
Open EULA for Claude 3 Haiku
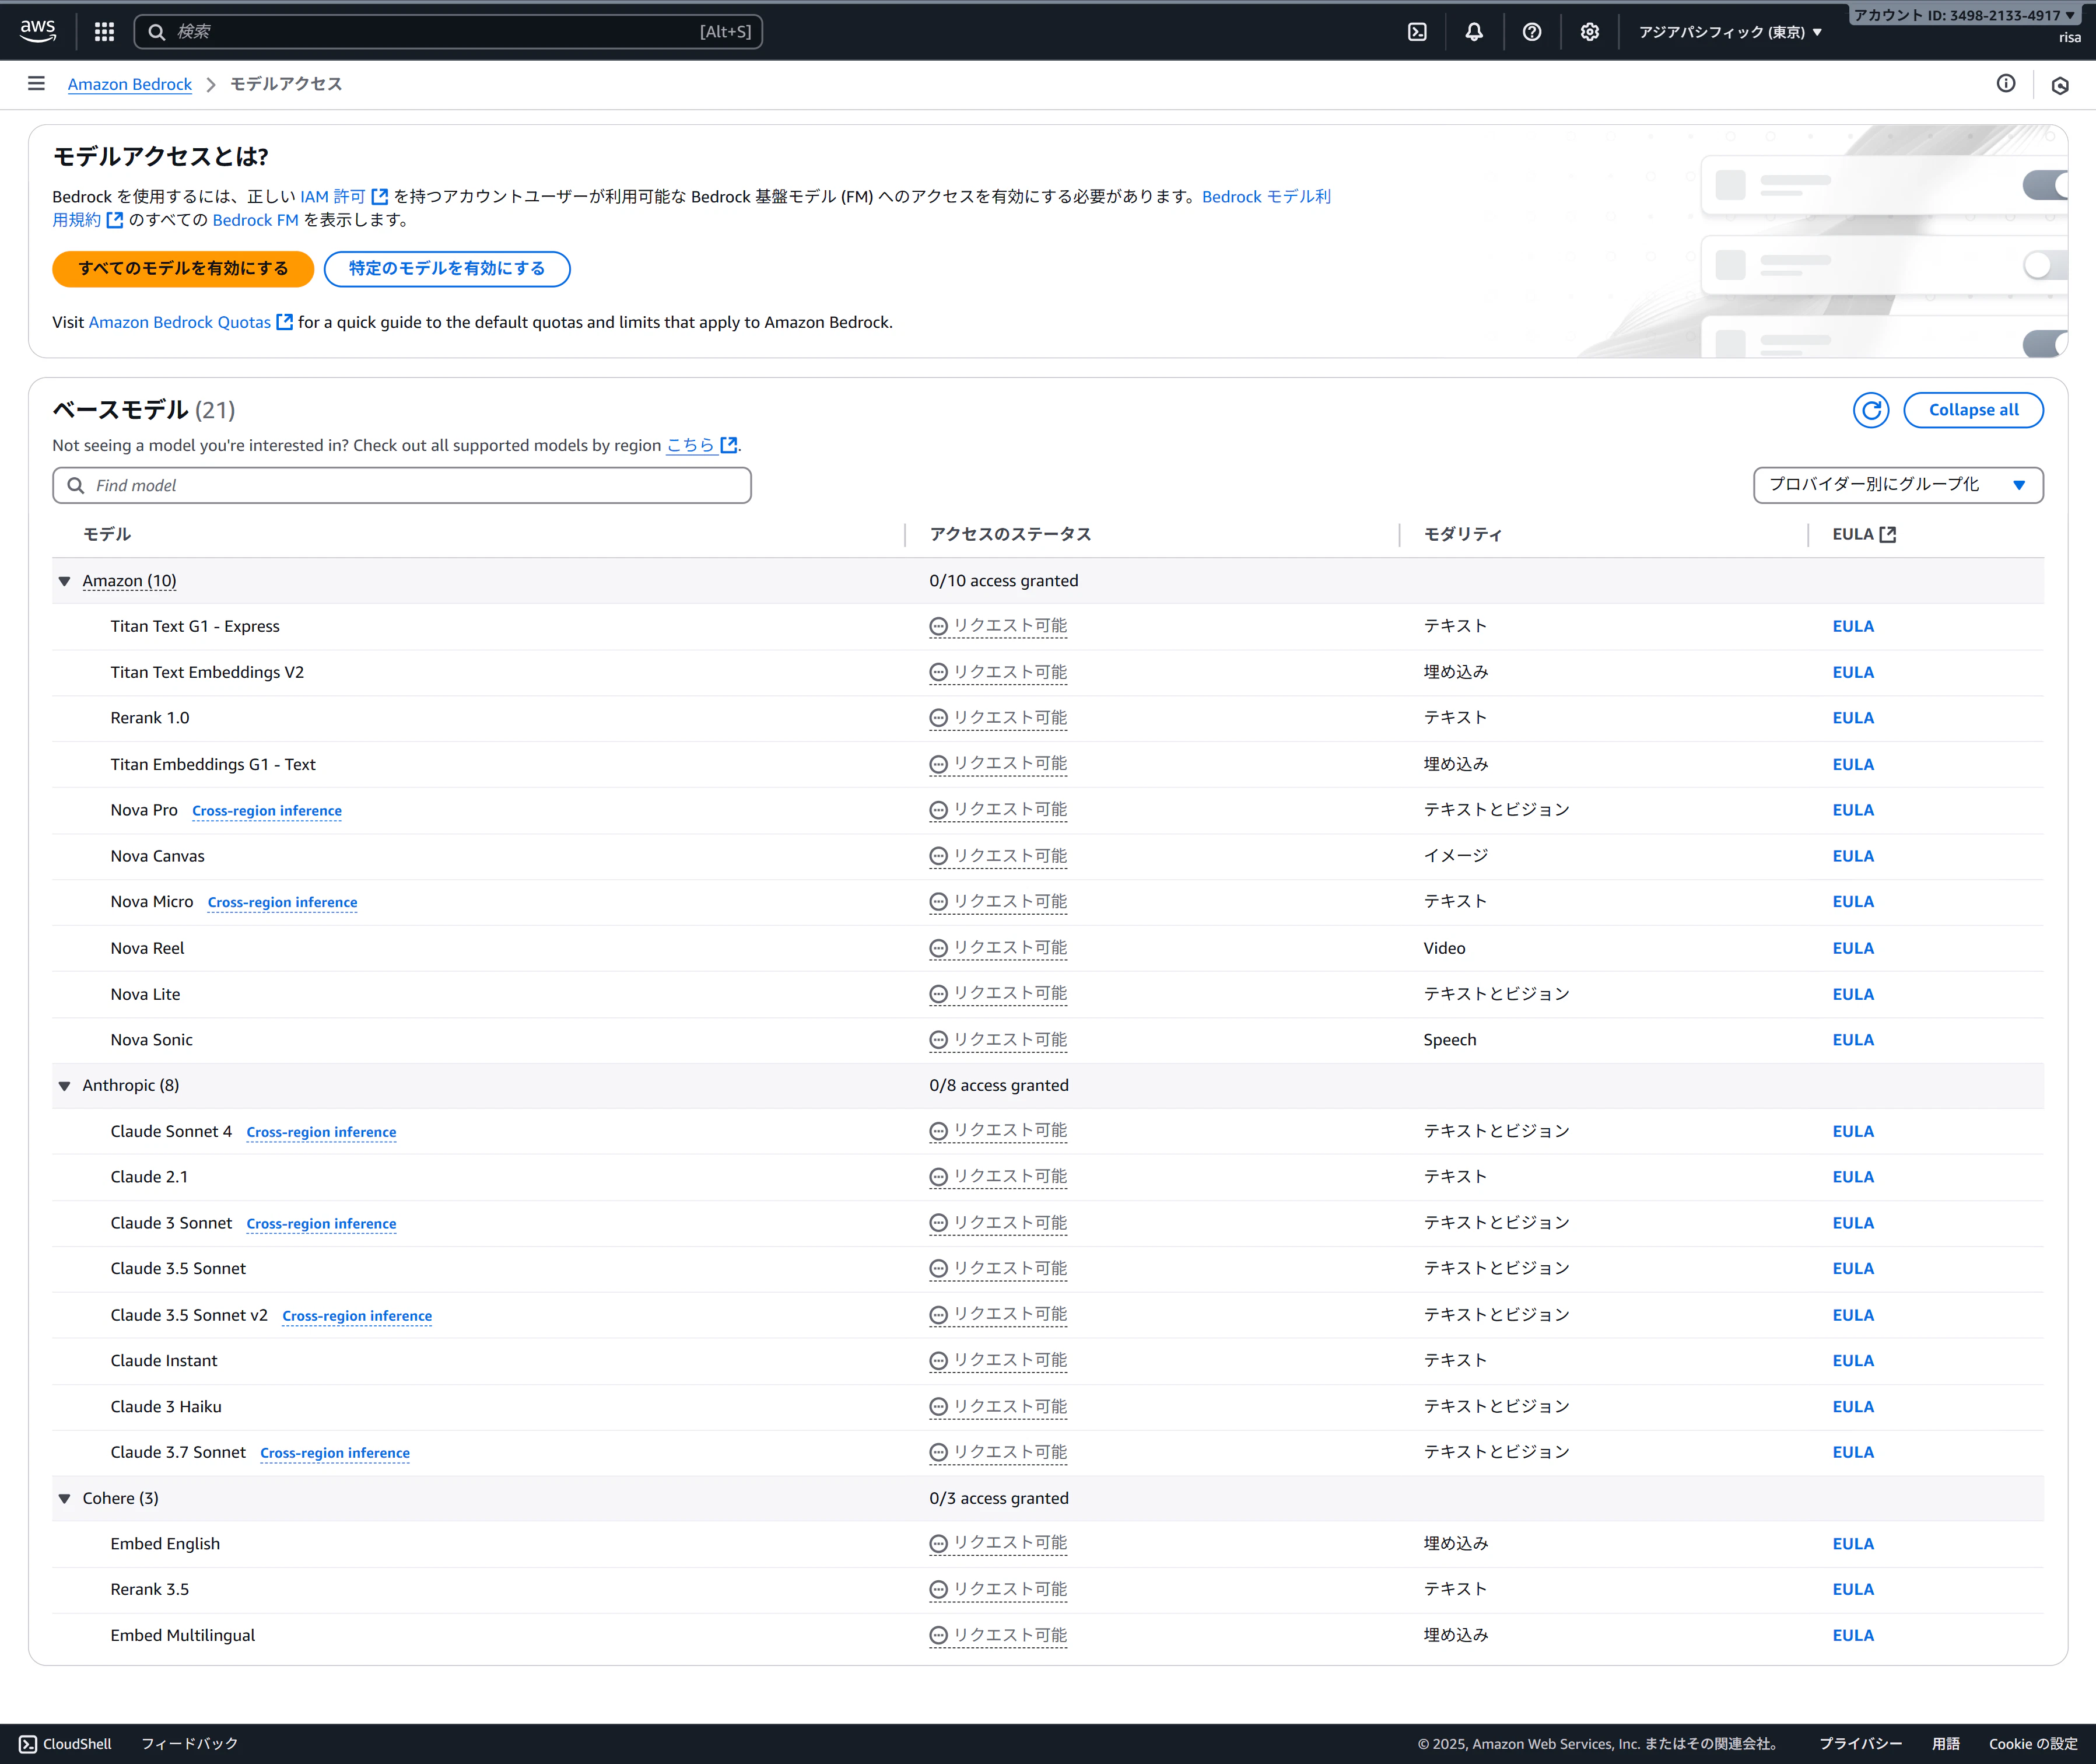coord(1853,1407)
